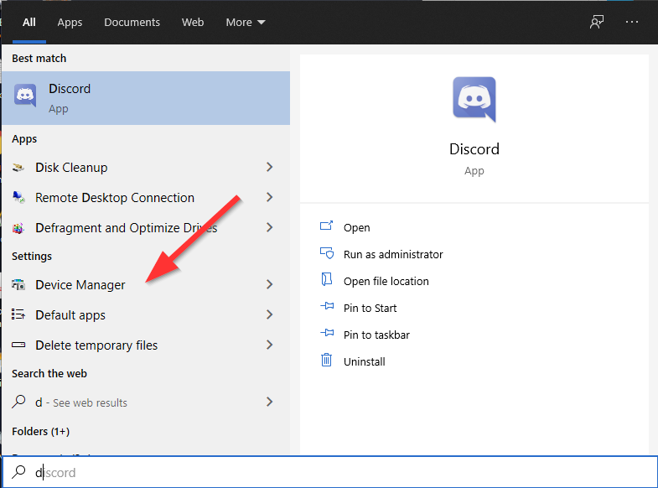Select Open for Discord
This screenshot has height=488, width=658.
click(x=357, y=227)
